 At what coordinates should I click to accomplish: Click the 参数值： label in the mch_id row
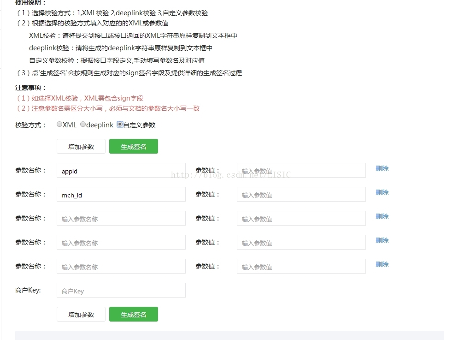207,194
